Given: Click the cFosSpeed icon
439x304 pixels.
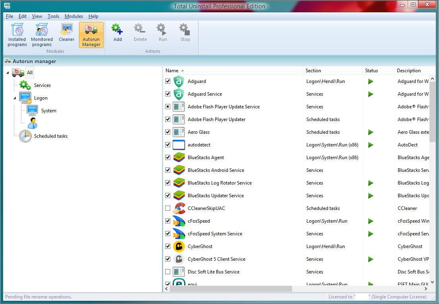Looking at the screenshot, I should tap(179, 221).
